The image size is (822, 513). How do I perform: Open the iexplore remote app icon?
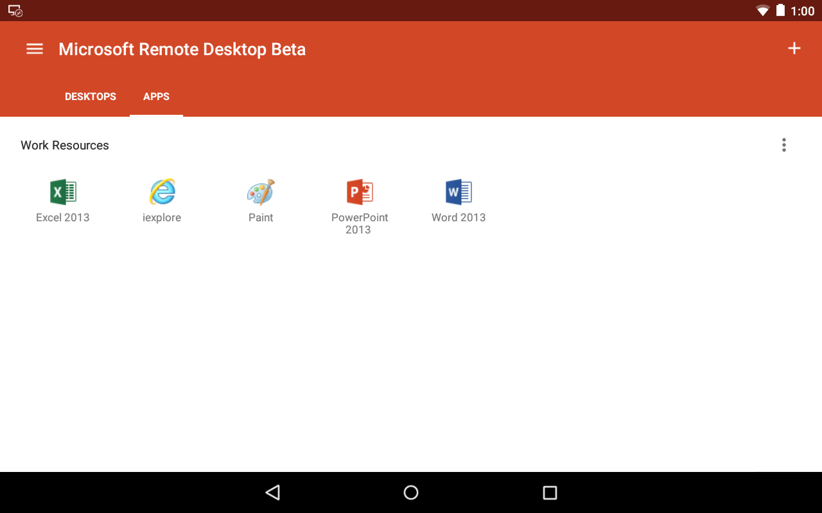162,192
